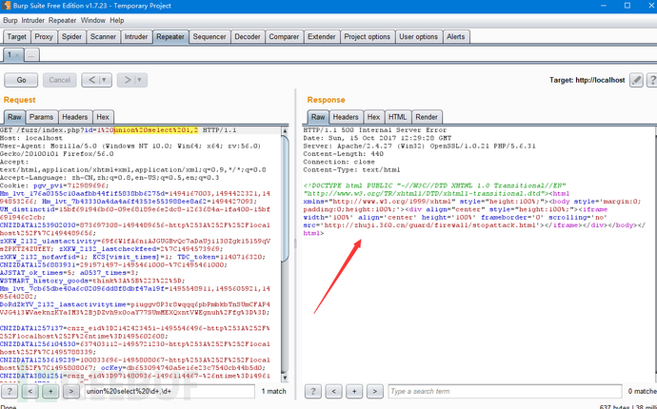
Task: Close Repeater tab 1 with its x
Action: tap(17, 55)
